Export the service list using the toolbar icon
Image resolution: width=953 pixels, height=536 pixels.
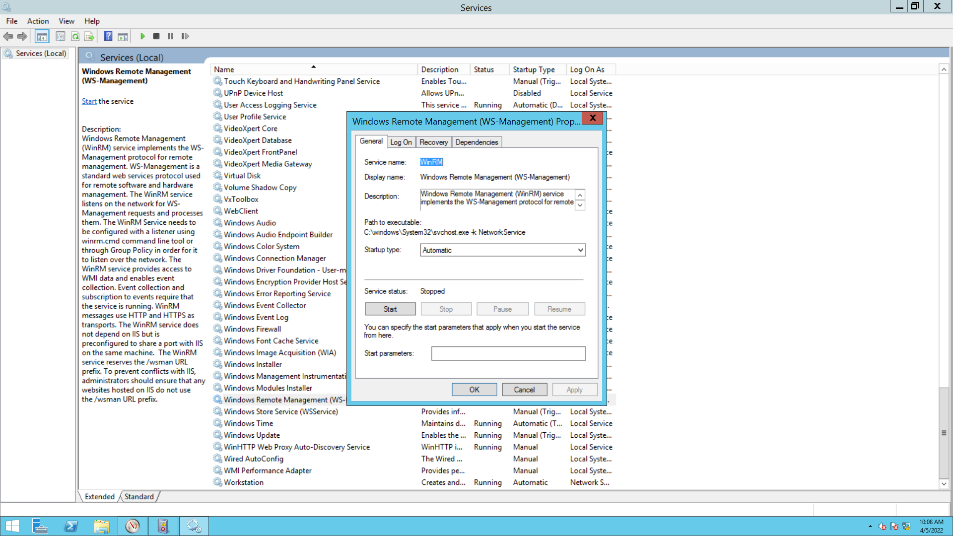(89, 36)
